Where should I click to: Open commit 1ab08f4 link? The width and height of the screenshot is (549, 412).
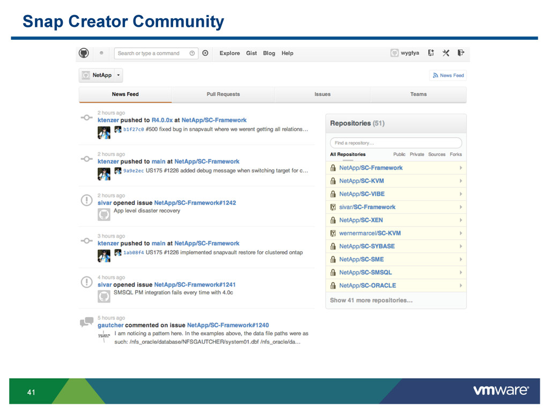tap(133, 253)
